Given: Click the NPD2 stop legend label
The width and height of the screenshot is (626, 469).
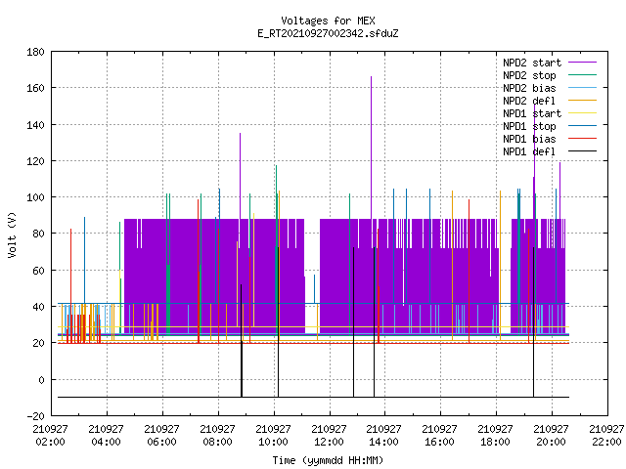Looking at the screenshot, I should coord(529,75).
